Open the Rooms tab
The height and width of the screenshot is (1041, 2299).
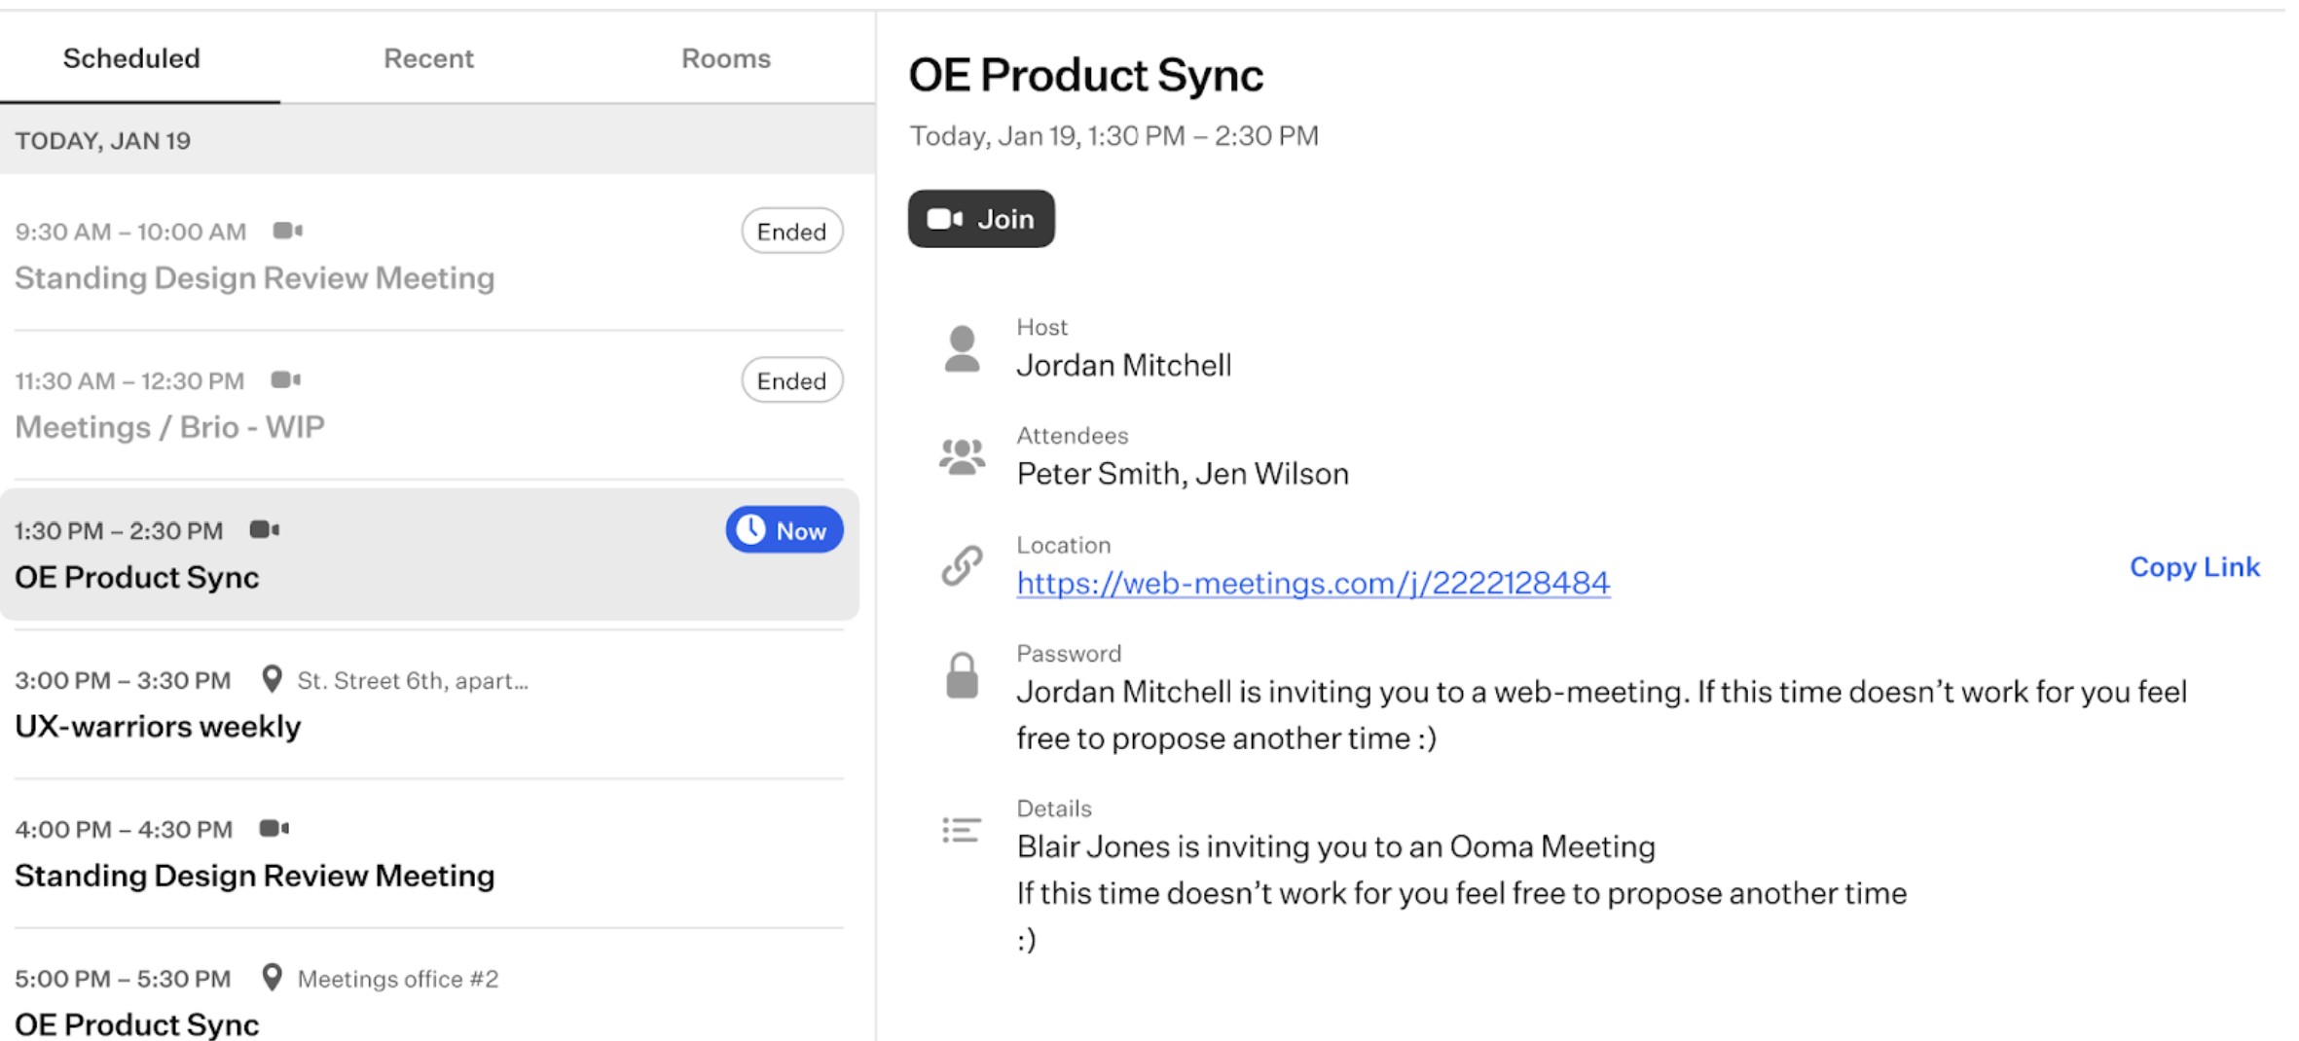click(x=726, y=58)
